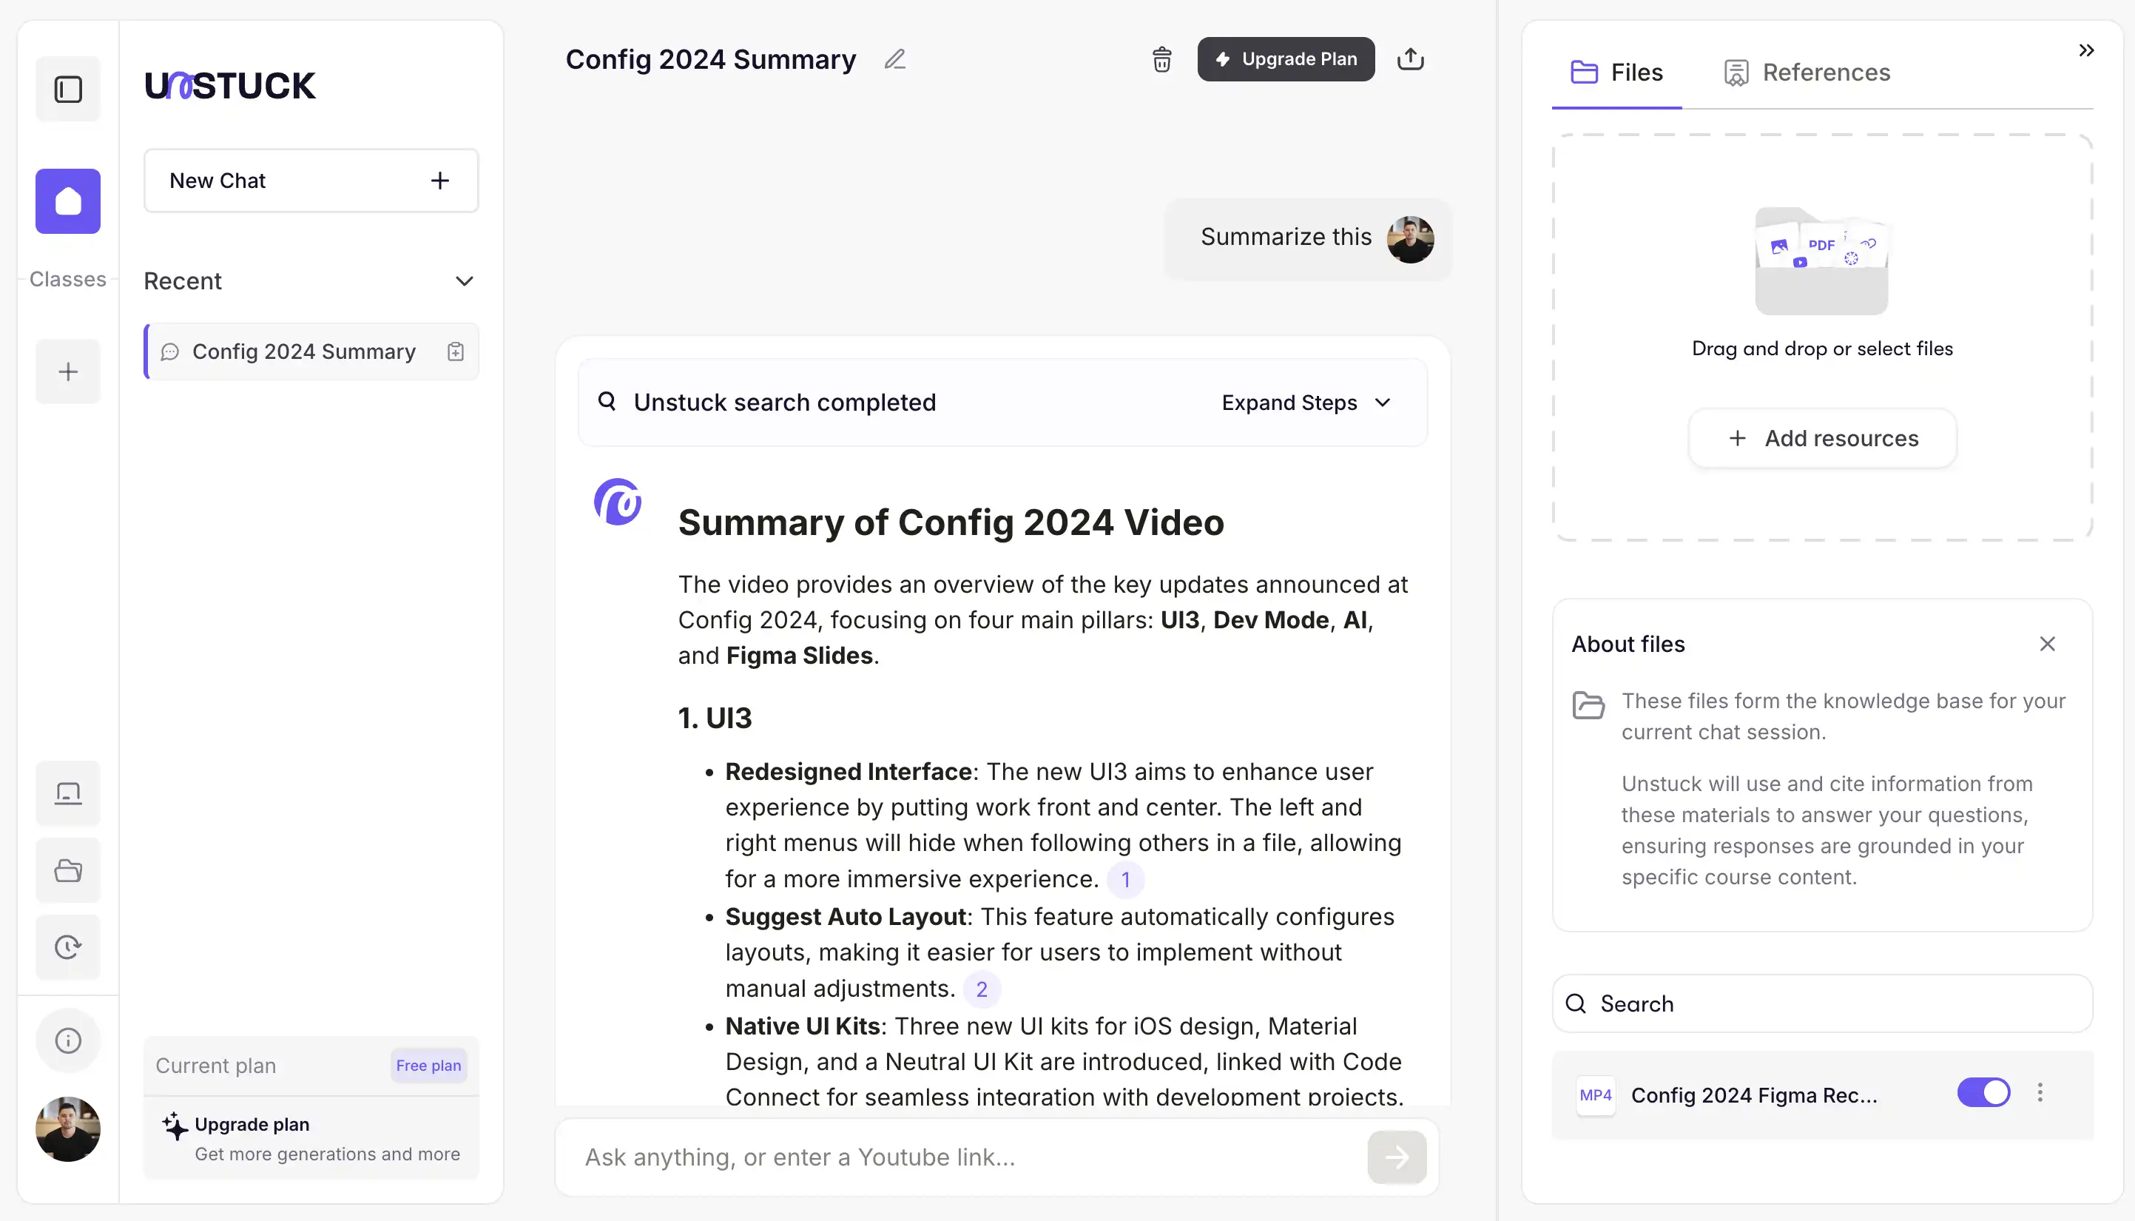Screen dimensions: 2135x1221
Task: Open the history clock icon in sidebar
Action: (68, 946)
